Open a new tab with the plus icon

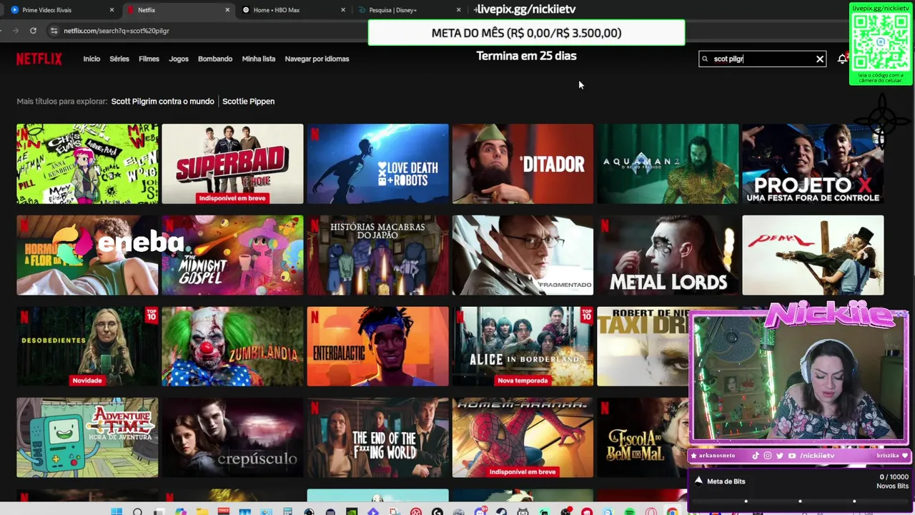[477, 10]
